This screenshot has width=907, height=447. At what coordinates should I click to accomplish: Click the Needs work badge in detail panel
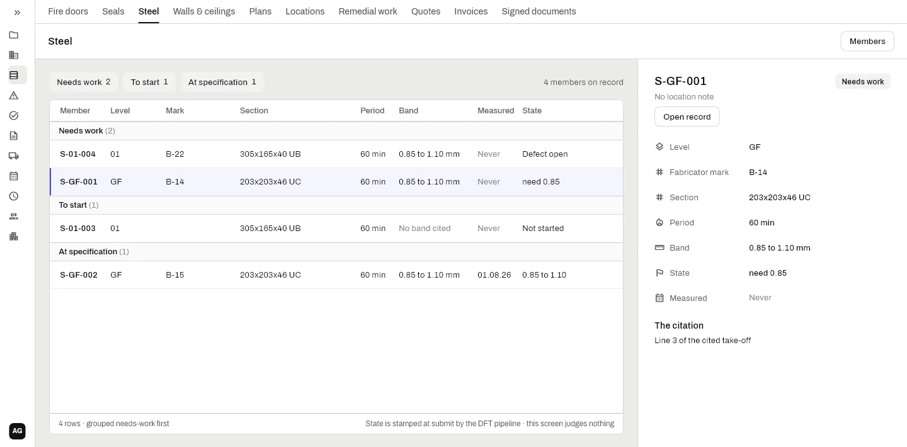(863, 82)
